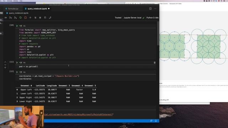Viewport: 228px width, 128px height.
Task: Click the virtualearth.net REST URL link
Action: pyautogui.click(x=79, y=114)
